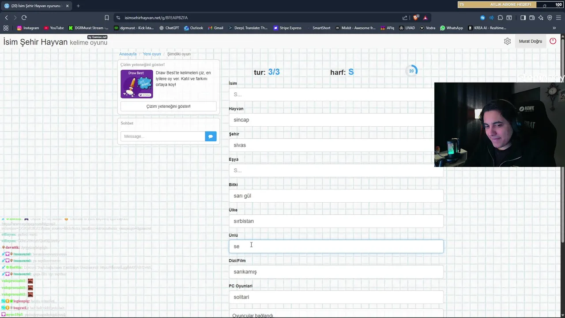Open the WhatsApp bookmark
The image size is (565, 318).
[x=452, y=28]
